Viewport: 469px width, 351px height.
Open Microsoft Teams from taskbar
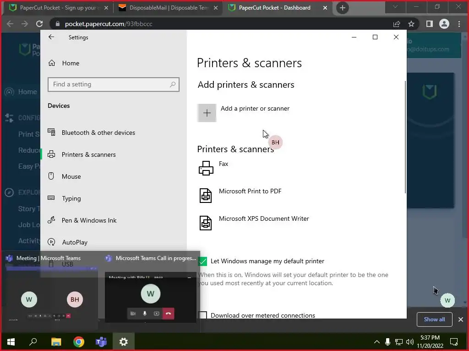pyautogui.click(x=101, y=342)
